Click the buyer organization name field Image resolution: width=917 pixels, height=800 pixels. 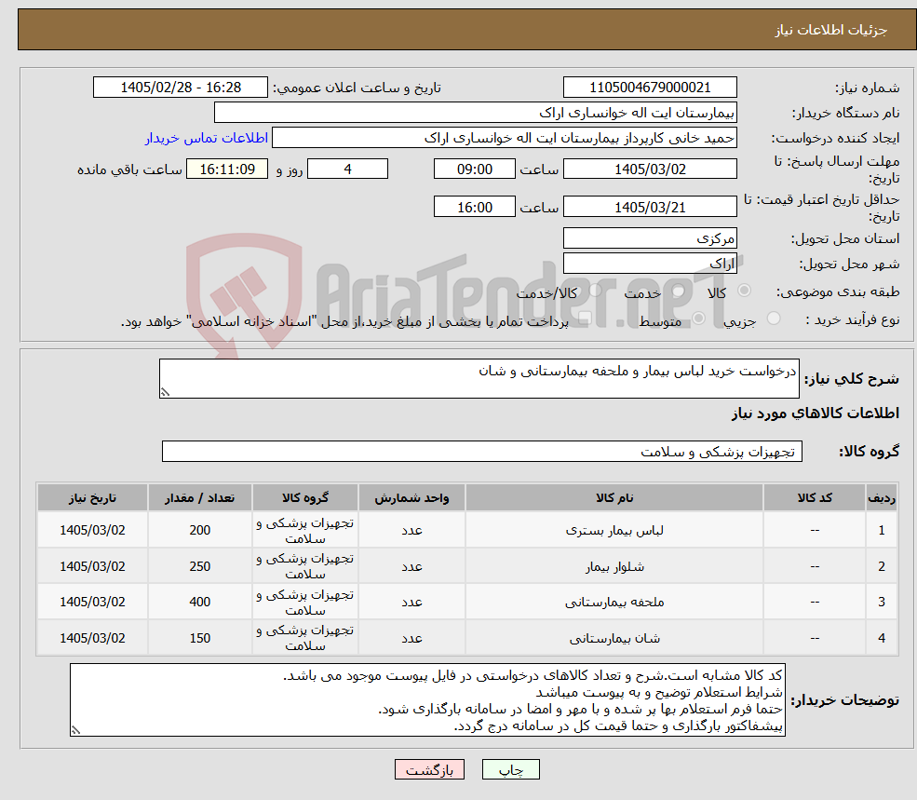pyautogui.click(x=476, y=113)
